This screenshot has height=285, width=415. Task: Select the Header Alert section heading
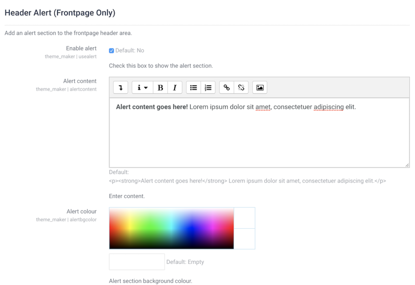(x=60, y=13)
